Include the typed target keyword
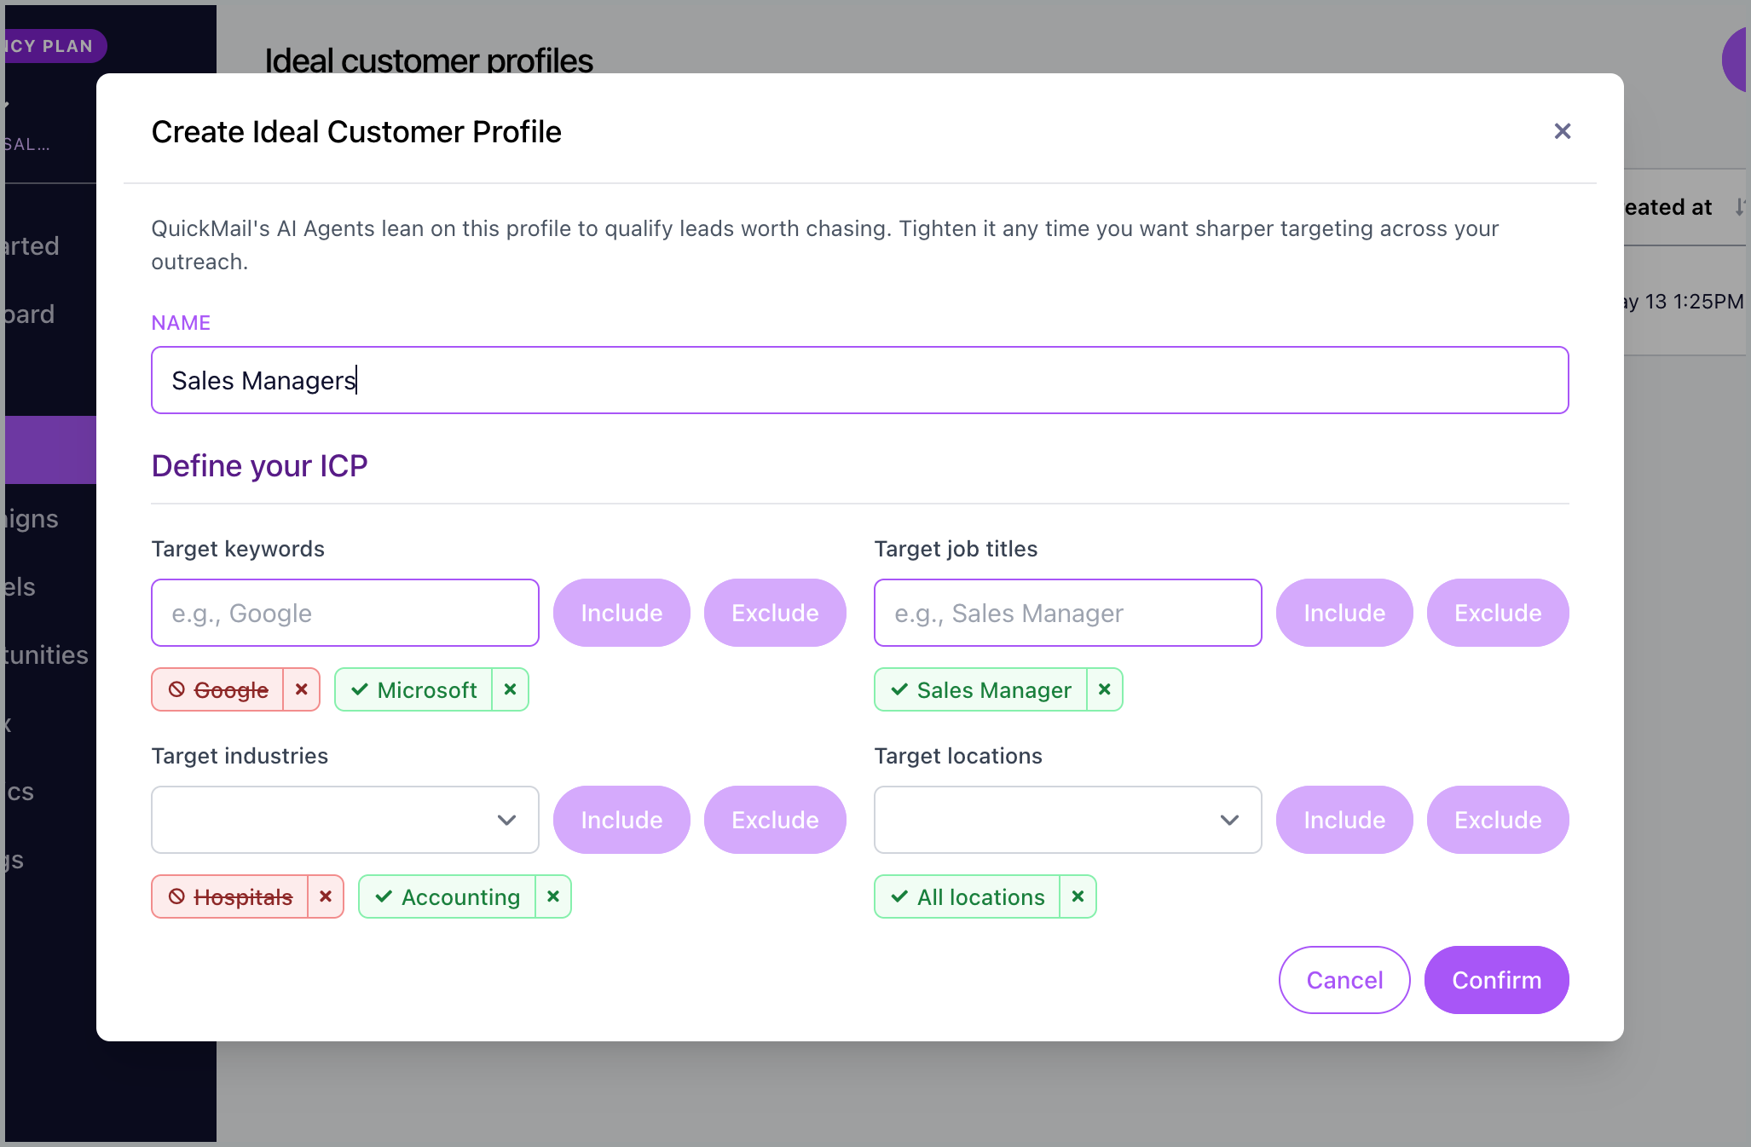Screen dimensions: 1751x1147 pyautogui.click(x=621, y=613)
